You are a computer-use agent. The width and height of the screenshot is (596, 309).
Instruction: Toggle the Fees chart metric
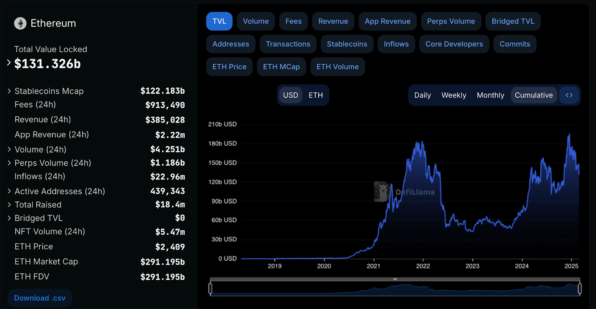(x=293, y=21)
